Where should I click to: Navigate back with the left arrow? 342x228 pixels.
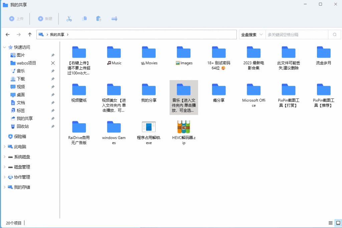coord(8,34)
